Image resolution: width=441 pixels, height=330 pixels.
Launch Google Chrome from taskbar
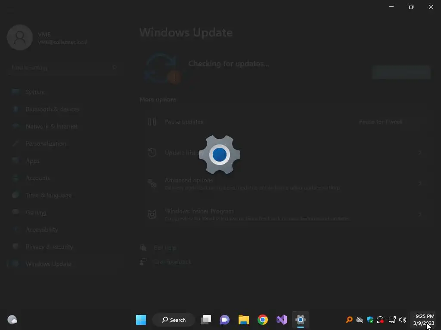click(263, 320)
